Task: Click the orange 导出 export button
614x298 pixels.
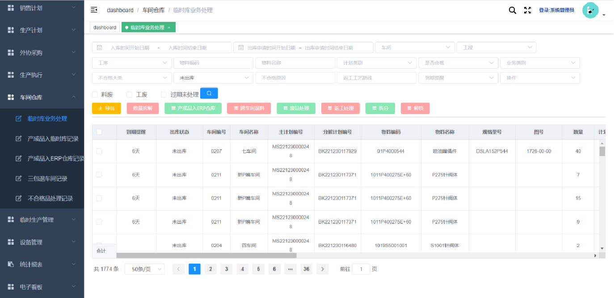Action: [106, 108]
